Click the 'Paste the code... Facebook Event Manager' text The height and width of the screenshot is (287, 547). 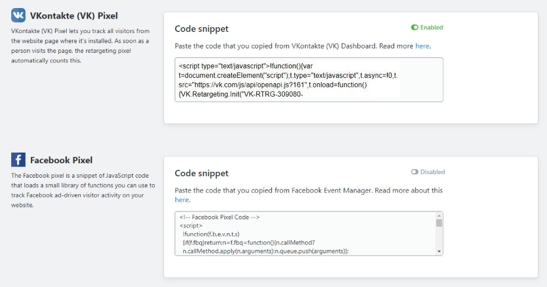pyautogui.click(x=309, y=195)
